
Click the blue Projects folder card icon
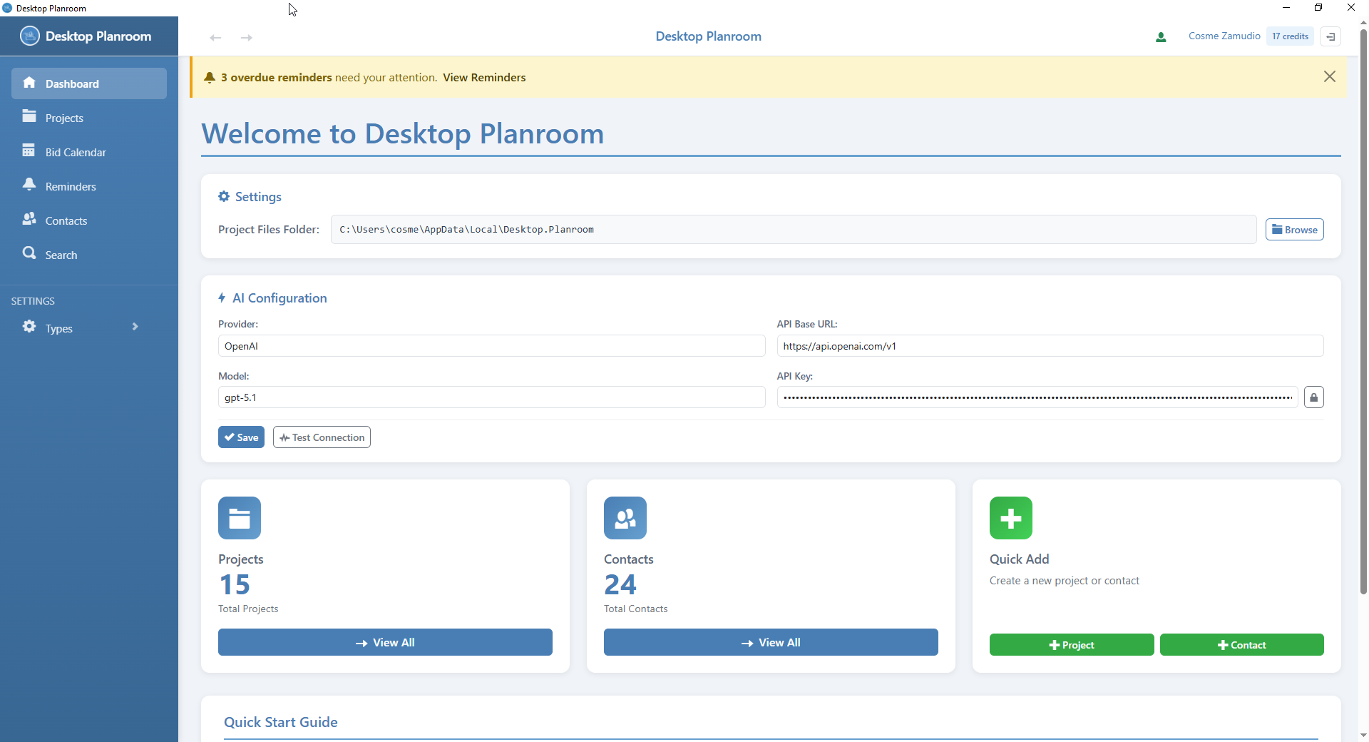(x=239, y=517)
